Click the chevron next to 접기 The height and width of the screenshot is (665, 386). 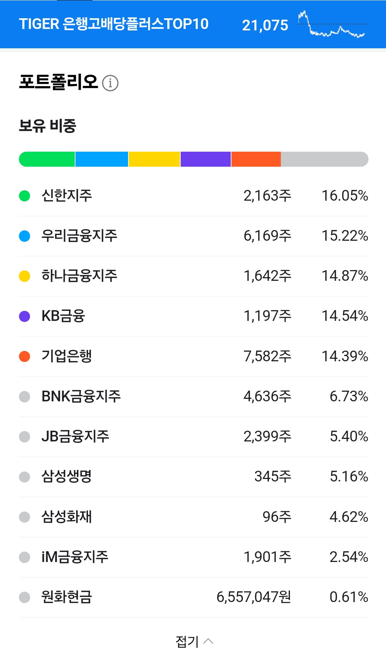click(209, 641)
